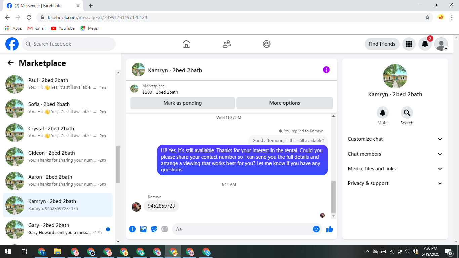Show hidden system tray icons
Image resolution: width=459 pixels, height=258 pixels.
tap(367, 251)
